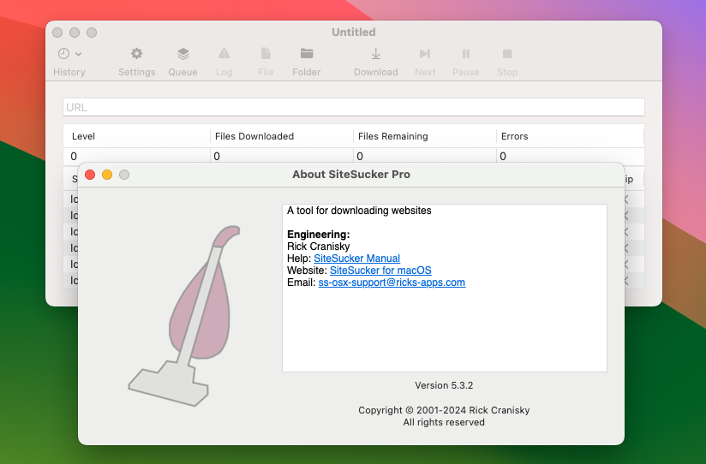Open the SiteSucker Manual link
The height and width of the screenshot is (464, 706).
[356, 259]
